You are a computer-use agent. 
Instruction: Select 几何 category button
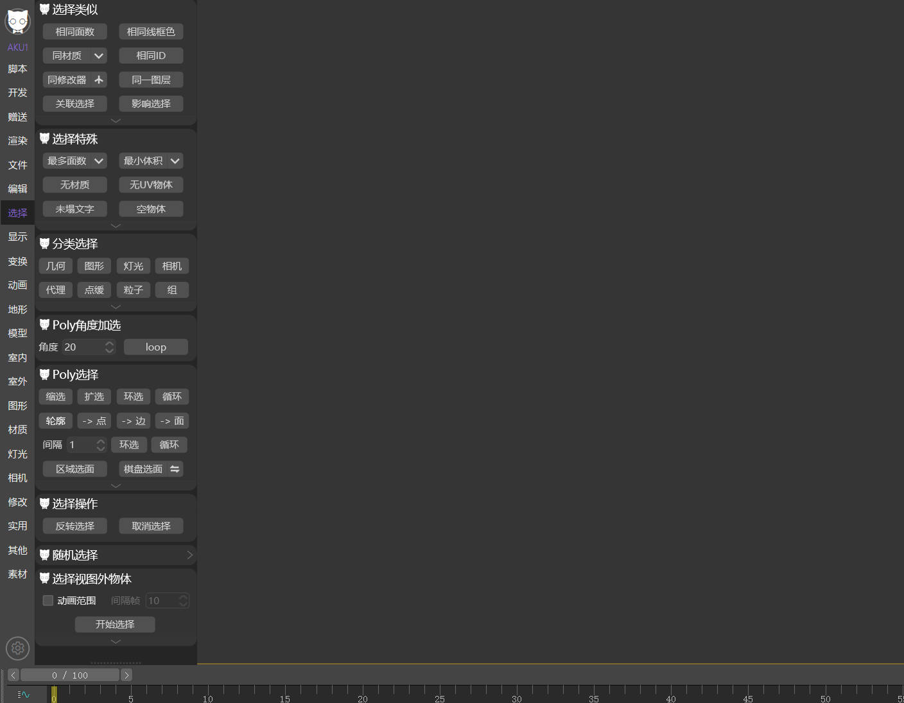[x=56, y=266]
